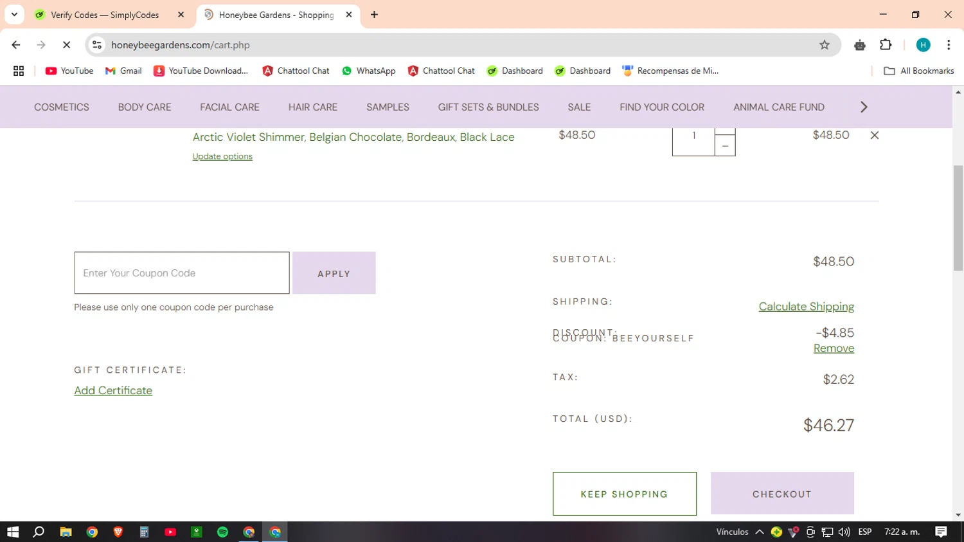Open the WhatsApp bookmark

tap(369, 71)
